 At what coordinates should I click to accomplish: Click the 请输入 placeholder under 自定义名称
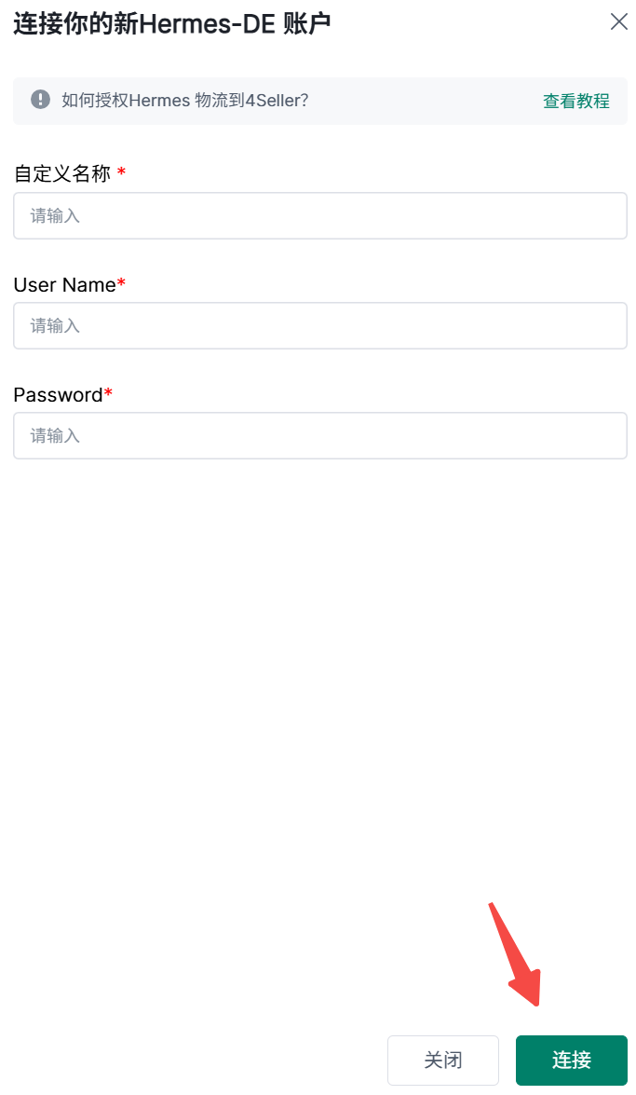point(55,215)
